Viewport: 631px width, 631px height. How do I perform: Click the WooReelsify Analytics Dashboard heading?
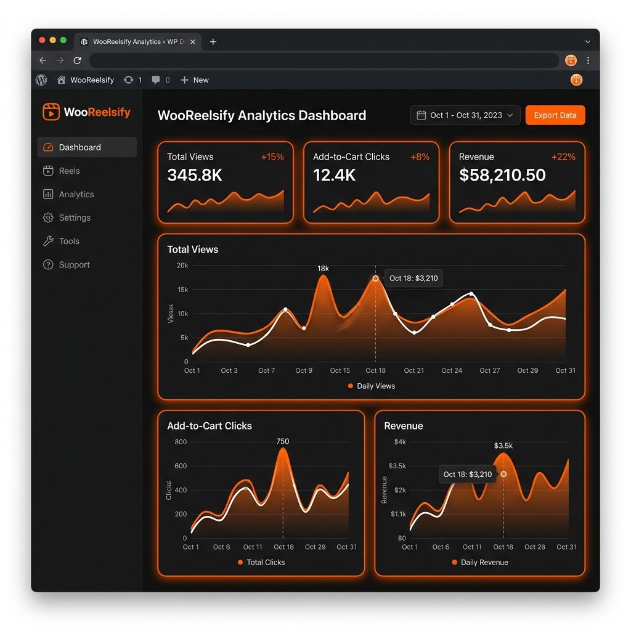(x=262, y=115)
